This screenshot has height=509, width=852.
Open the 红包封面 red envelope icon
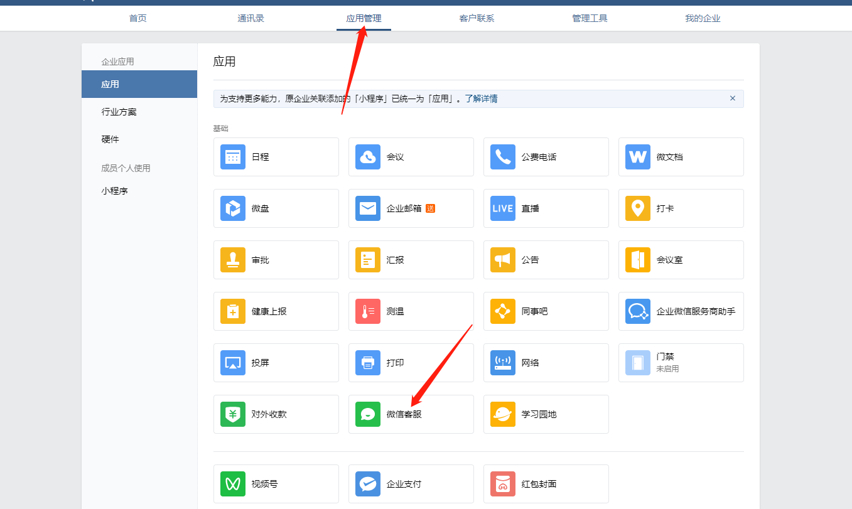click(503, 484)
